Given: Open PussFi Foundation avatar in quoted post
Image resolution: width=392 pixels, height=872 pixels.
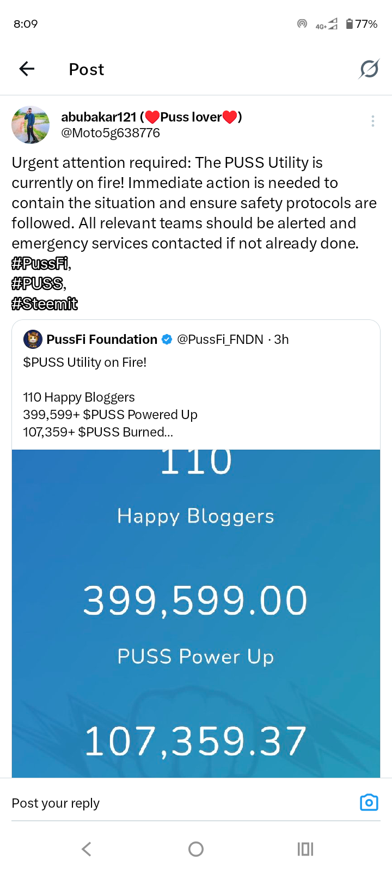Looking at the screenshot, I should [x=33, y=339].
